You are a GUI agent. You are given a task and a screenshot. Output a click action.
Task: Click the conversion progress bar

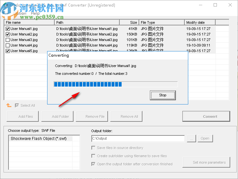[x=116, y=84]
